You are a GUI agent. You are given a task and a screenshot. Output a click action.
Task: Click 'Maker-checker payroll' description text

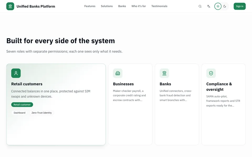pos(129,96)
